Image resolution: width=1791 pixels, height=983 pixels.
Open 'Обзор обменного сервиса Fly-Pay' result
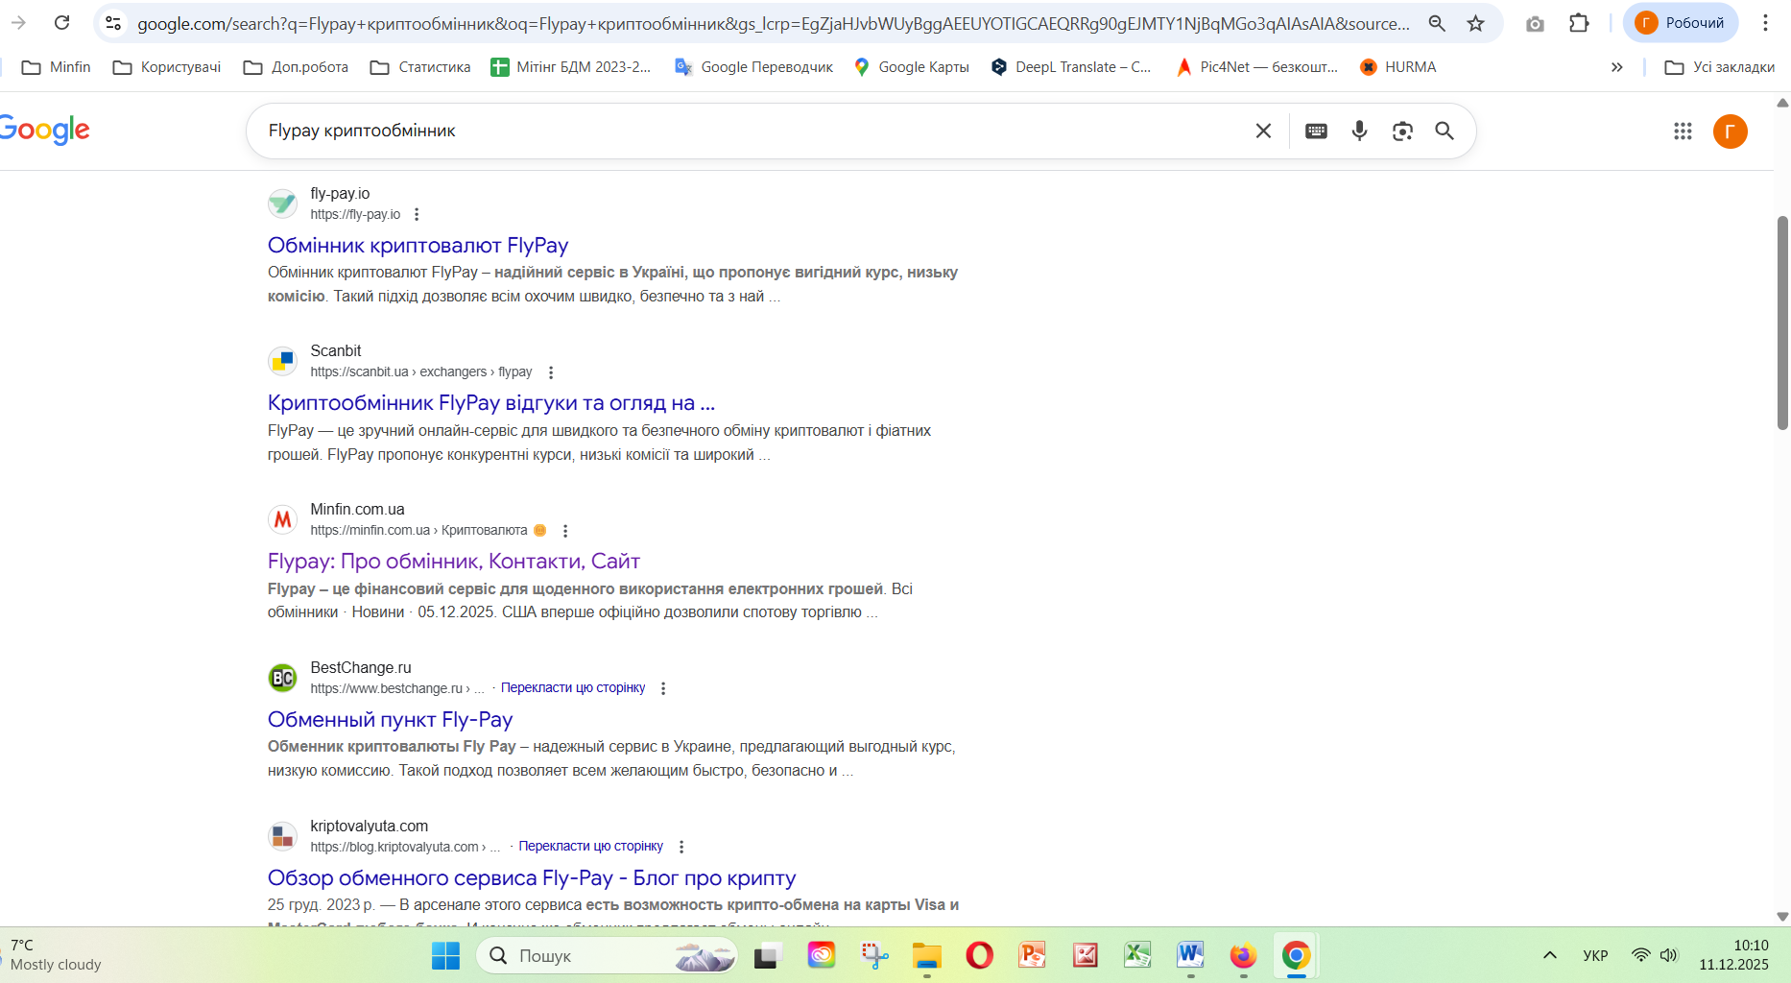[x=531, y=878]
